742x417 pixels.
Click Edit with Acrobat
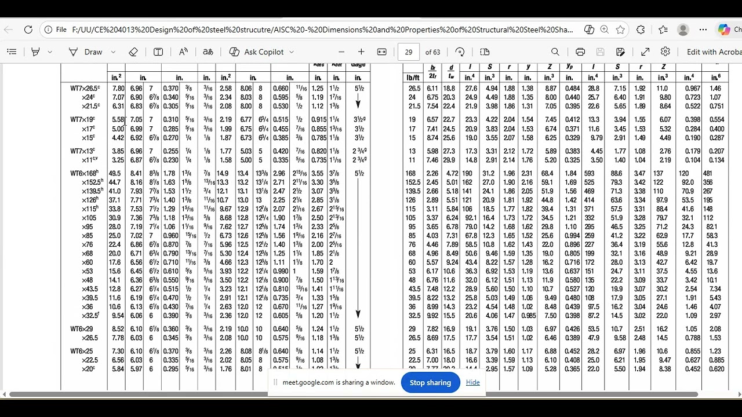coord(714,52)
